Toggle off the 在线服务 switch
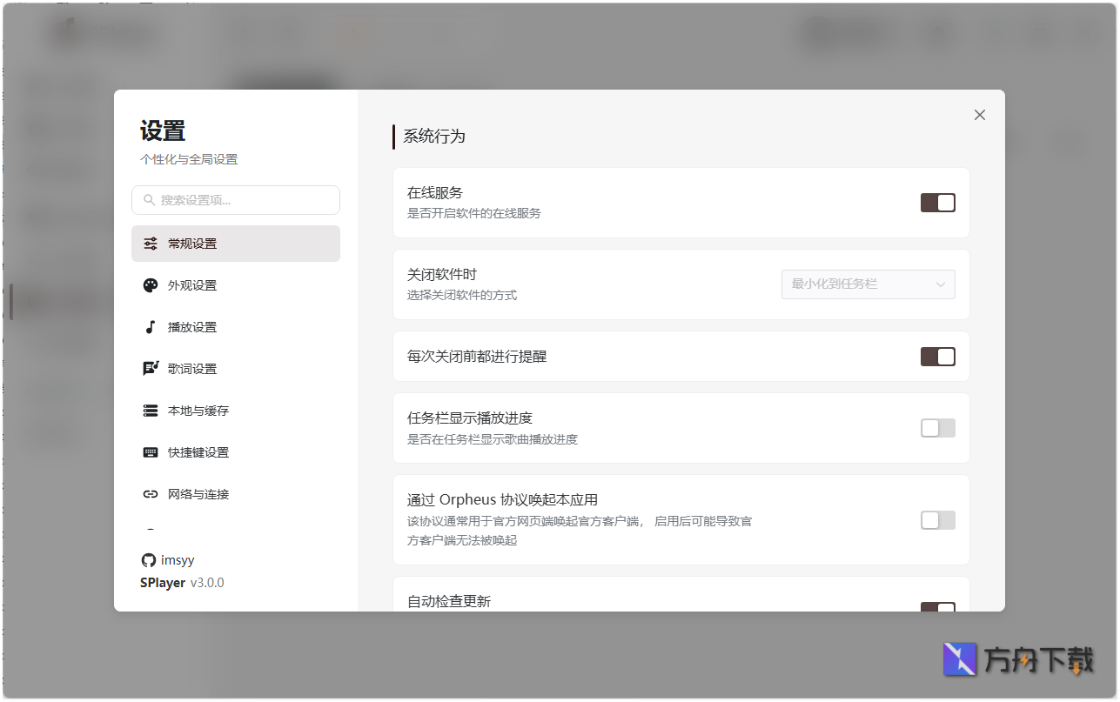This screenshot has height=702, width=1120. pyautogui.click(x=937, y=202)
